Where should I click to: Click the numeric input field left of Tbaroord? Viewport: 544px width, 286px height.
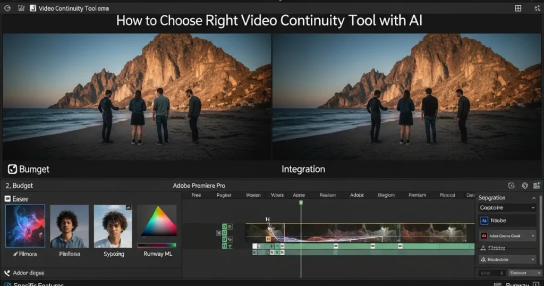(x=491, y=273)
